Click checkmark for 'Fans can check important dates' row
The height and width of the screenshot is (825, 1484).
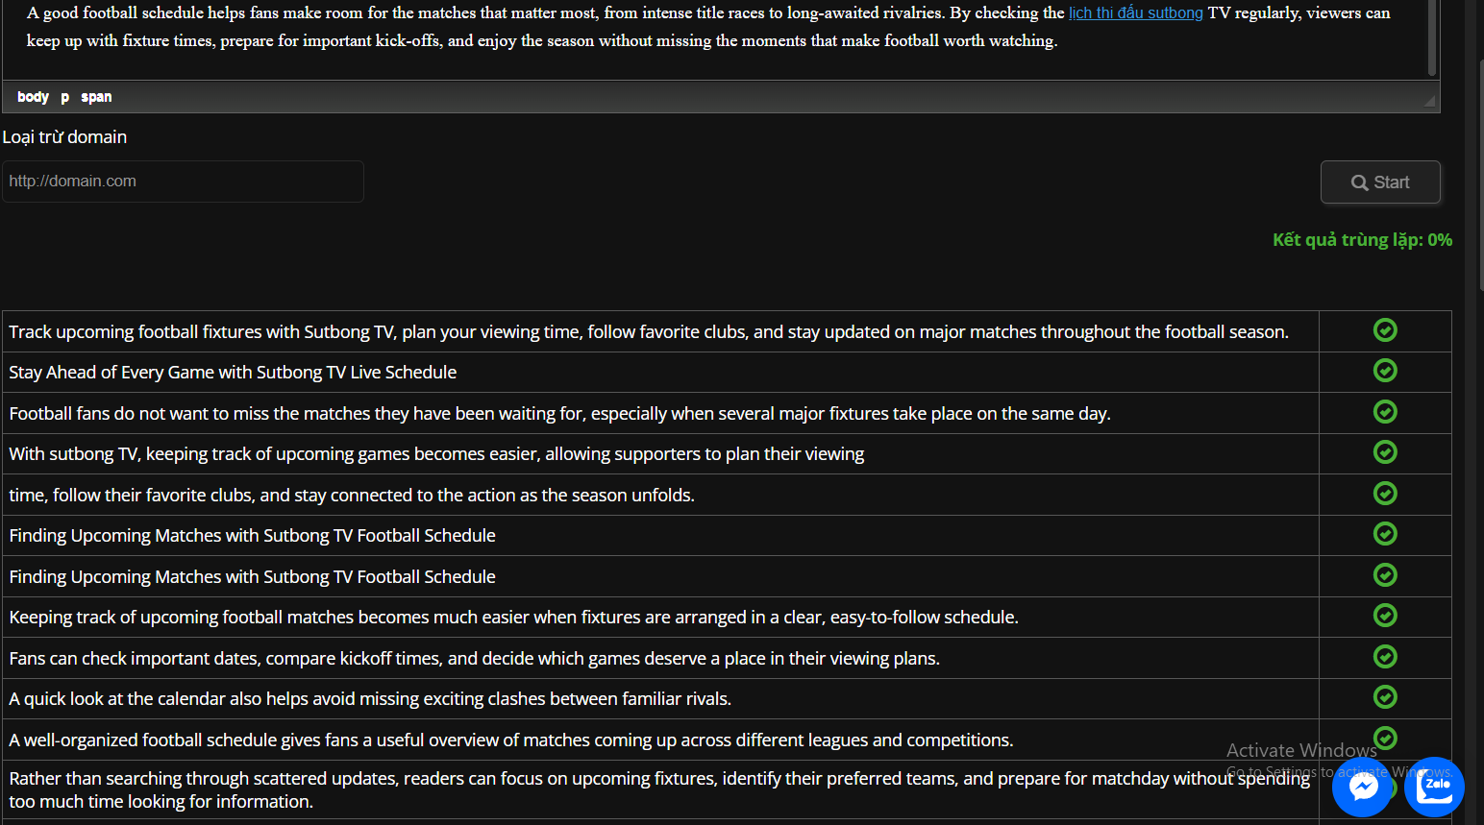[1385, 657]
